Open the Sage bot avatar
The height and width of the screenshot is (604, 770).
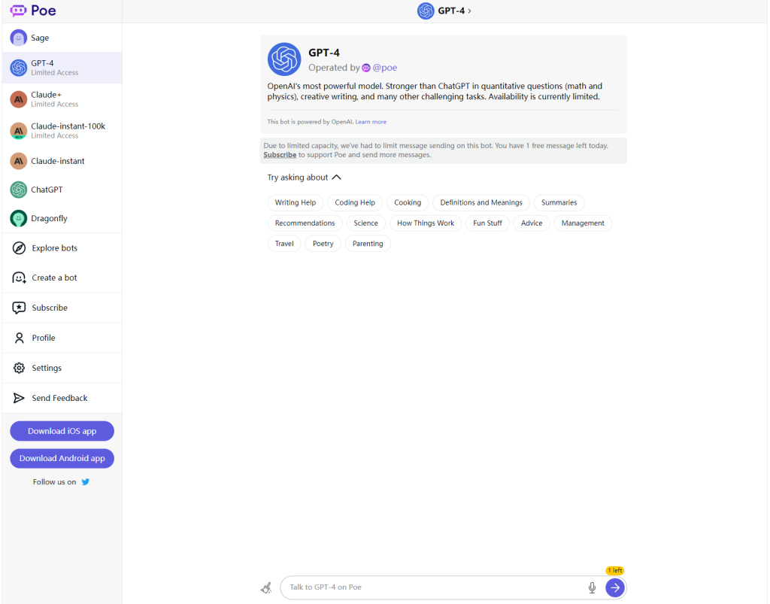pyautogui.click(x=19, y=38)
